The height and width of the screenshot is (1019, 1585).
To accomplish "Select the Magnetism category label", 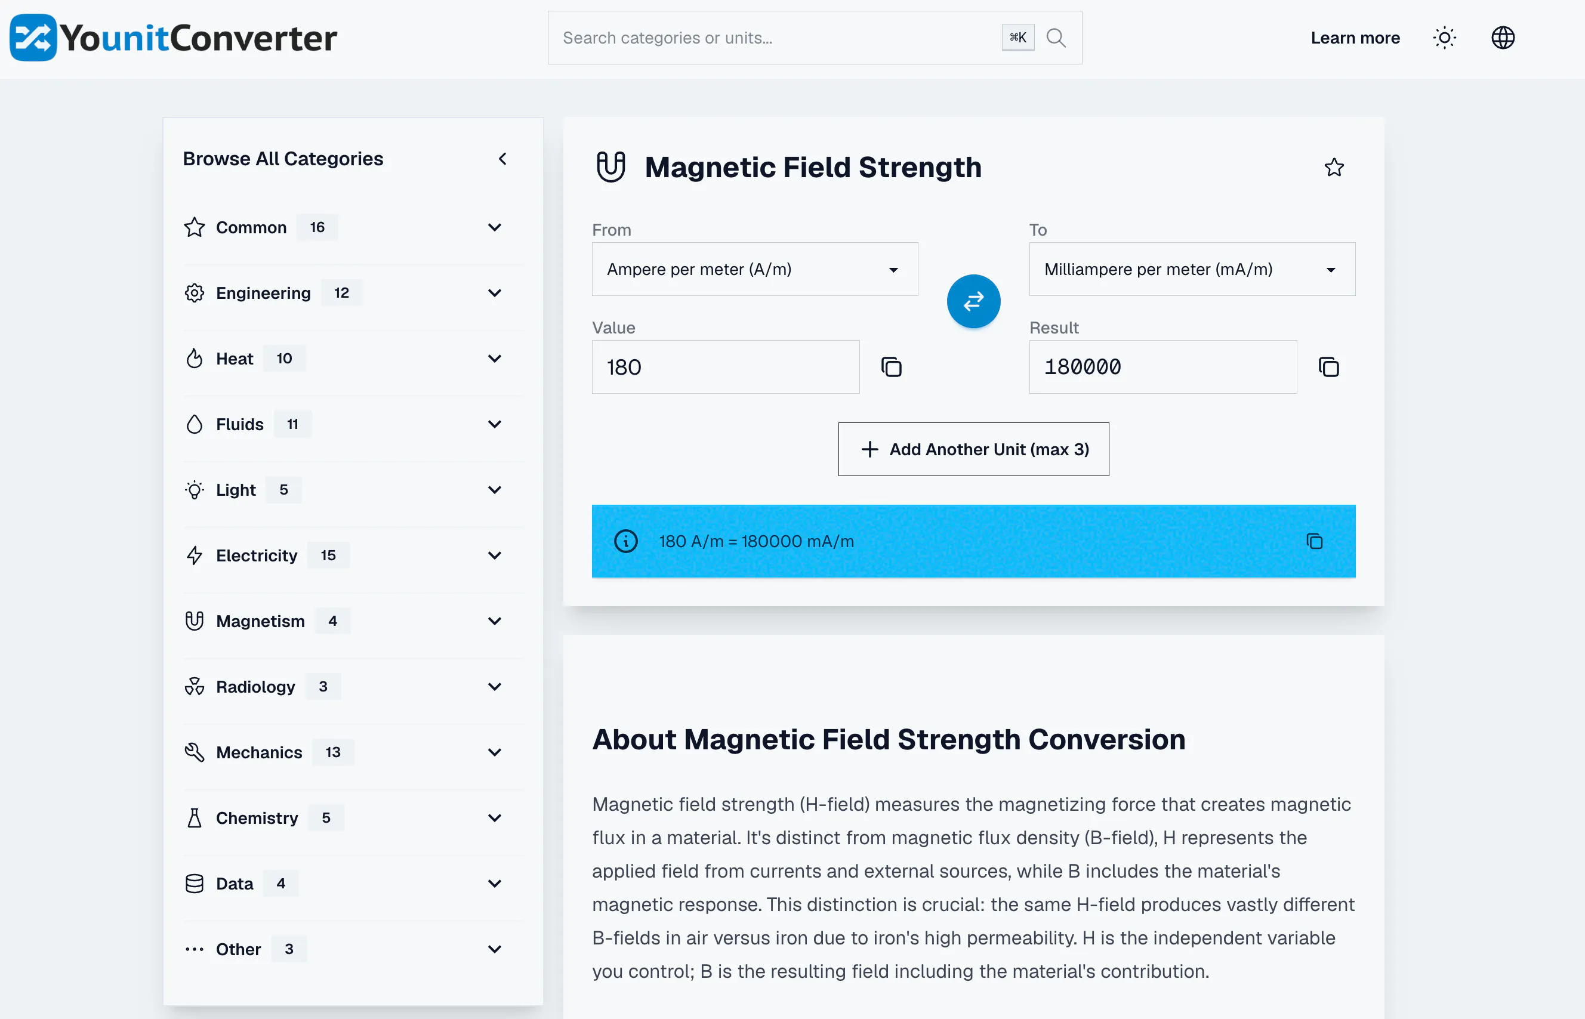I will coord(261,620).
